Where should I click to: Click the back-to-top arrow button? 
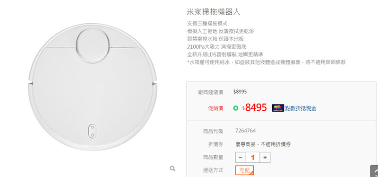pyautogui.click(x=374, y=171)
